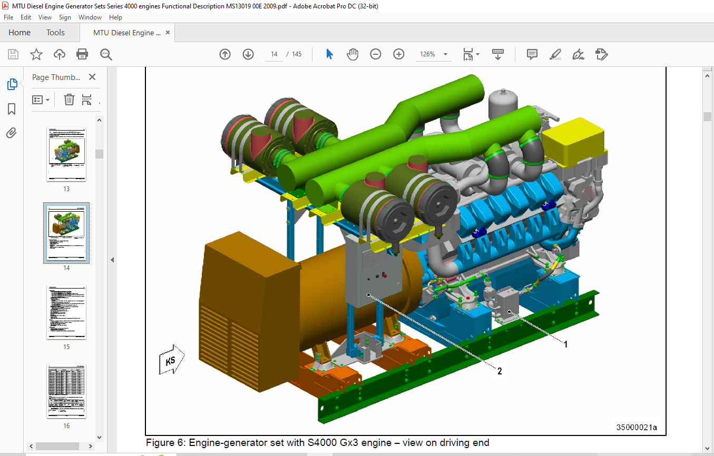Open the Edit menu
714x456 pixels.
click(26, 17)
